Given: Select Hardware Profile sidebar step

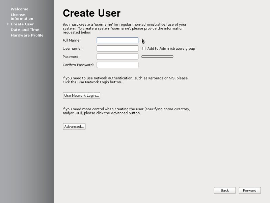Looking at the screenshot, I should 27,35.
